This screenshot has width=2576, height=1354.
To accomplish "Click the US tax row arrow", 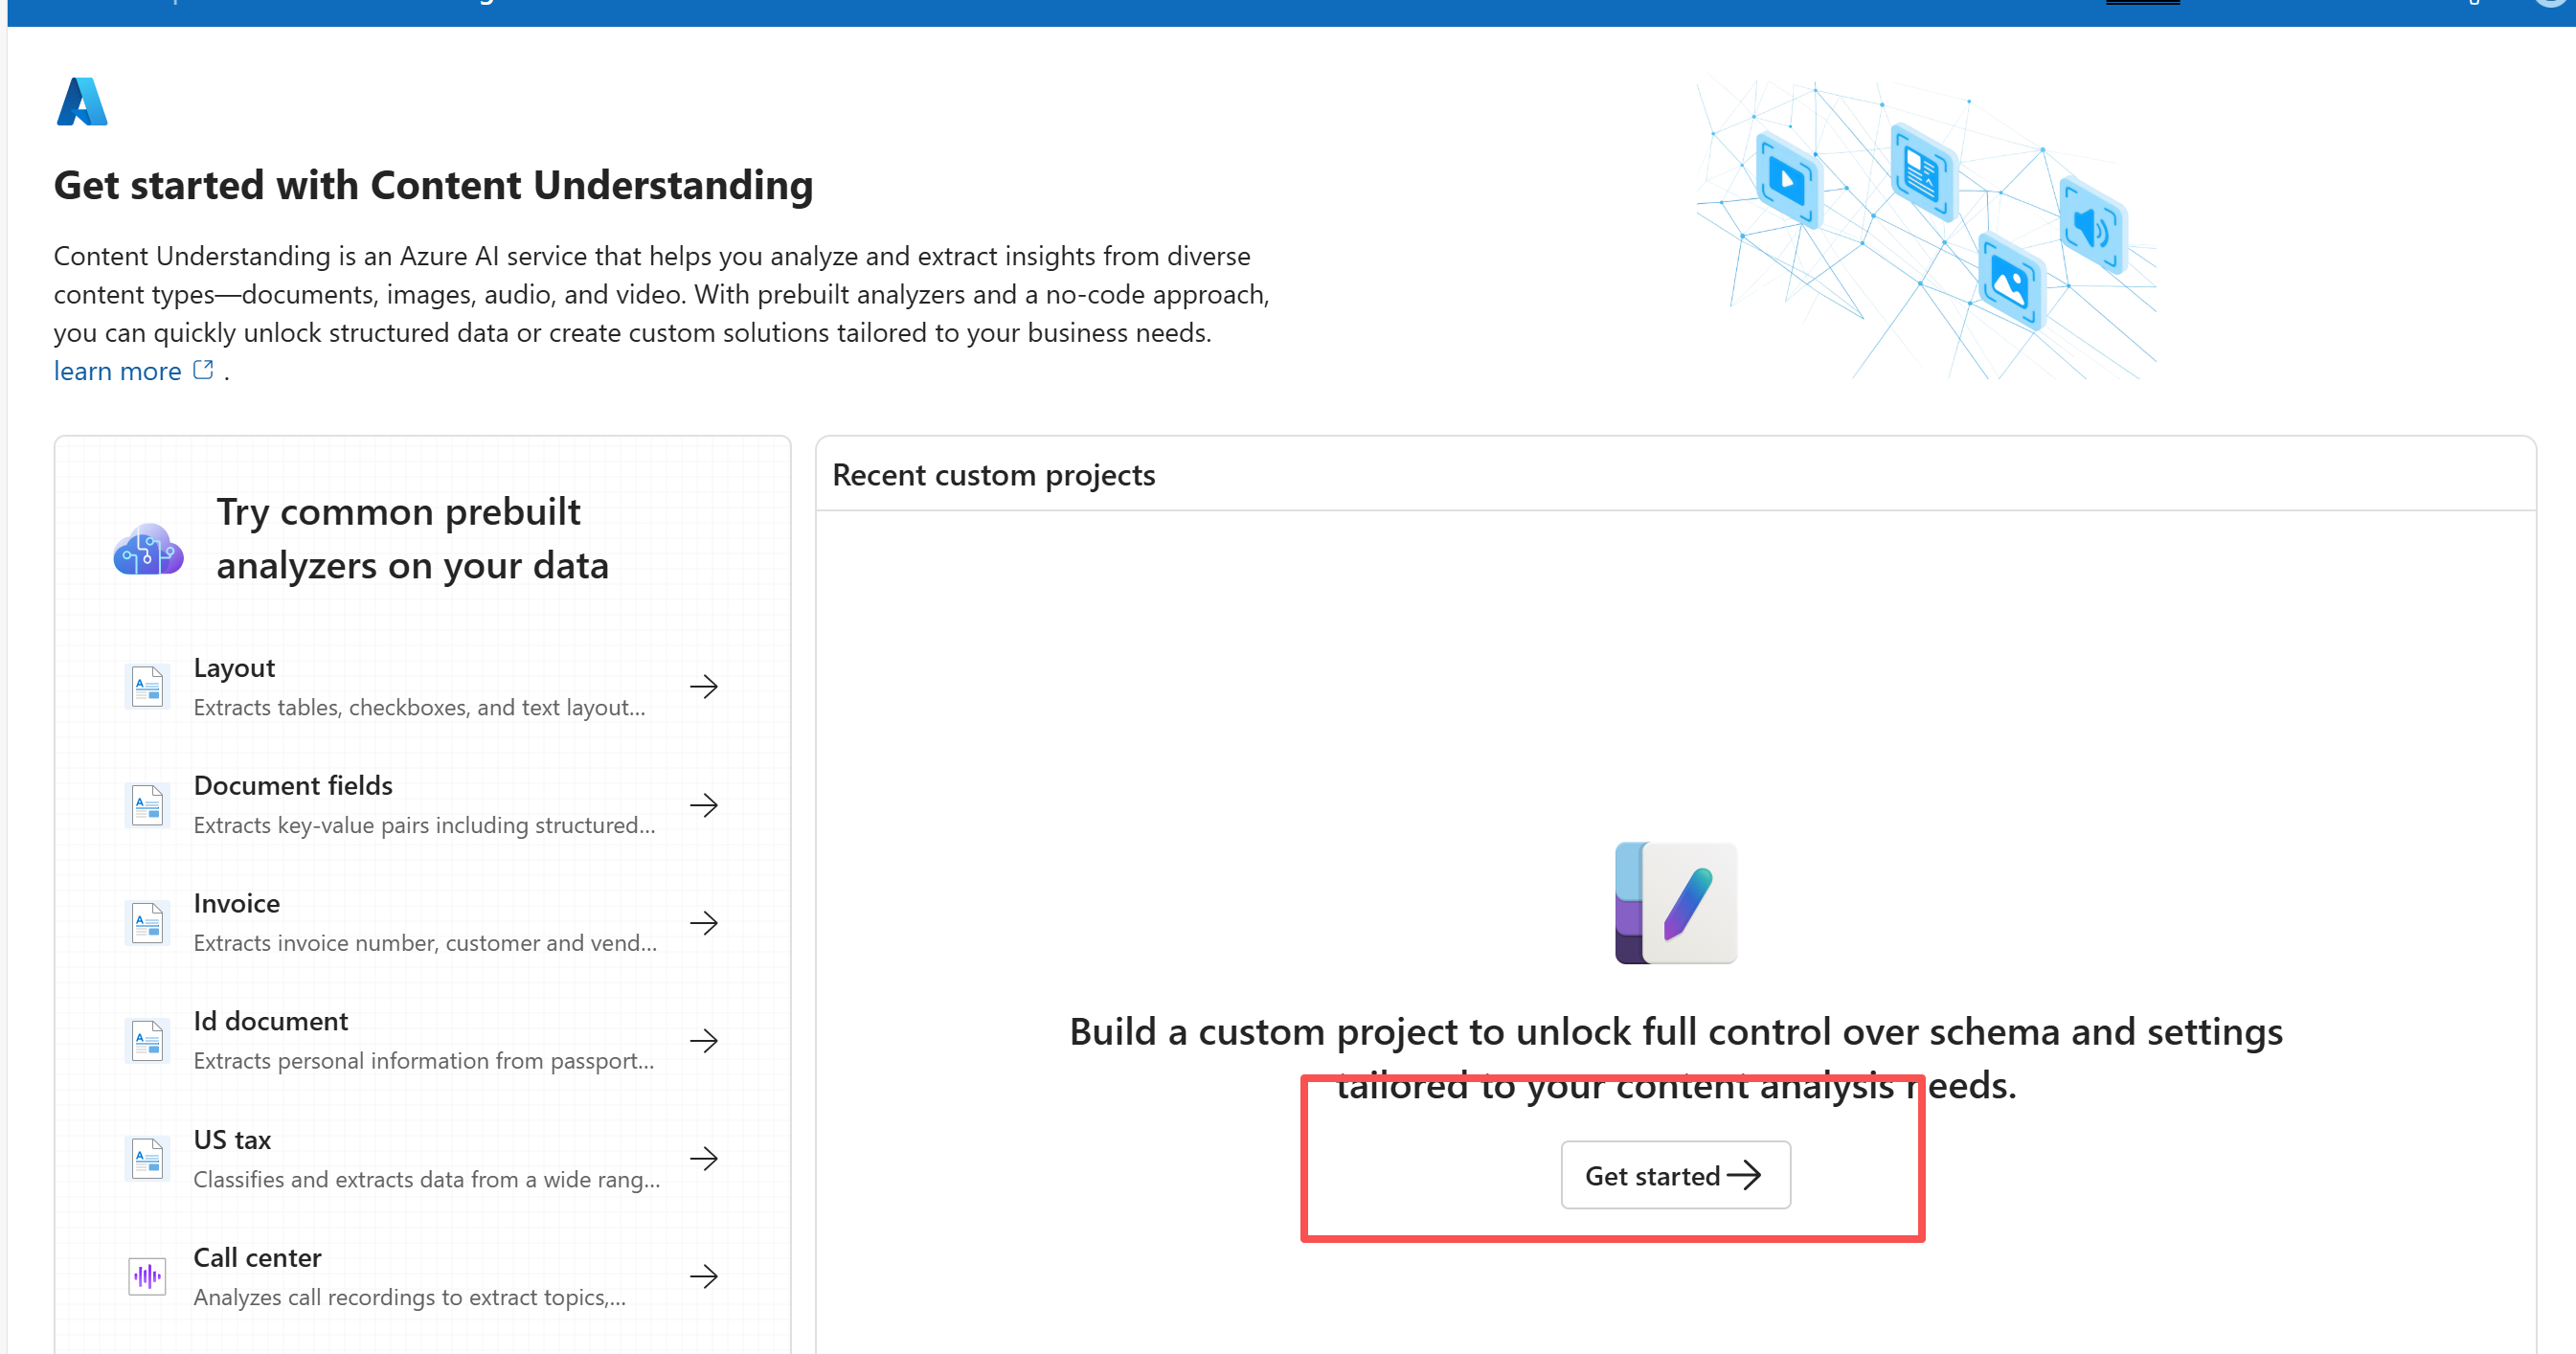I will tap(704, 1159).
